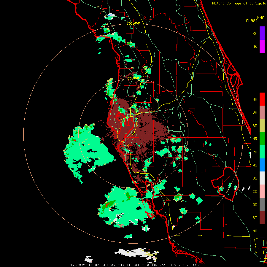
Task: Click the IC legend label
Action: 255,192
